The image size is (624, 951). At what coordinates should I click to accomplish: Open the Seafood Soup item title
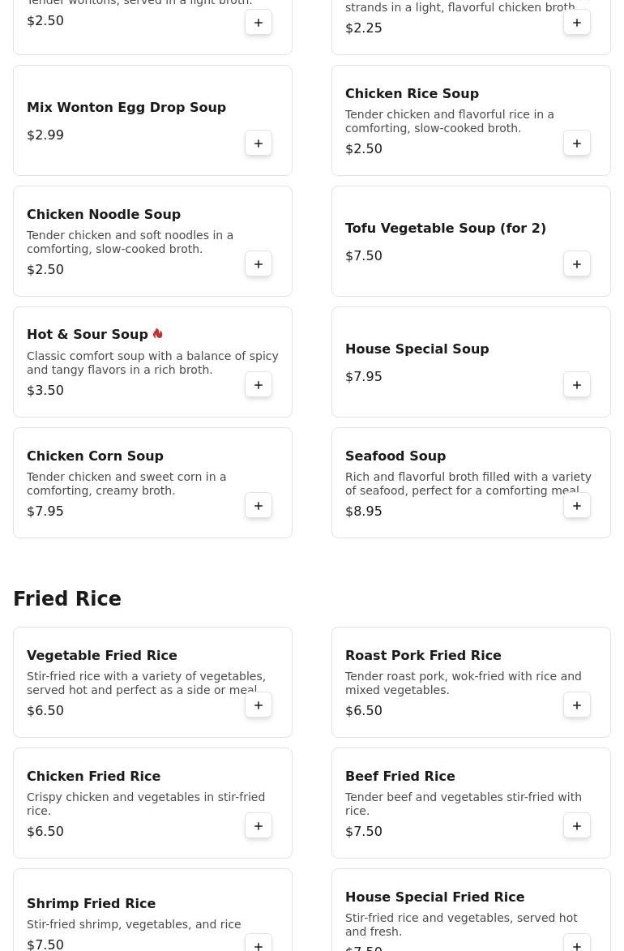(395, 456)
